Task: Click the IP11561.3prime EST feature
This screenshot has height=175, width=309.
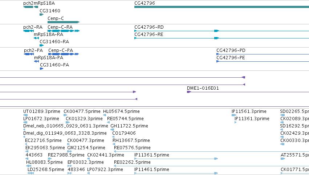Action: coord(234,115)
